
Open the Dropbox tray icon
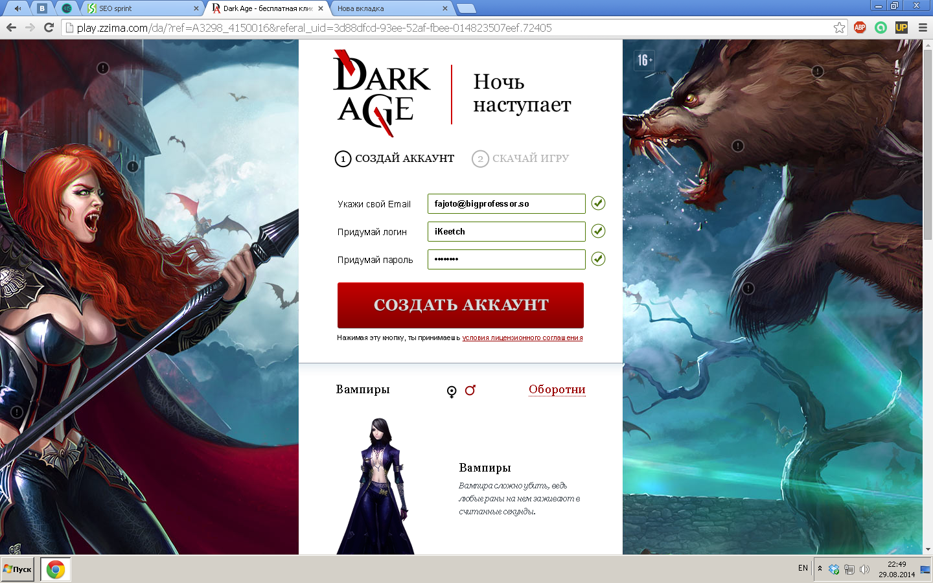click(x=834, y=569)
